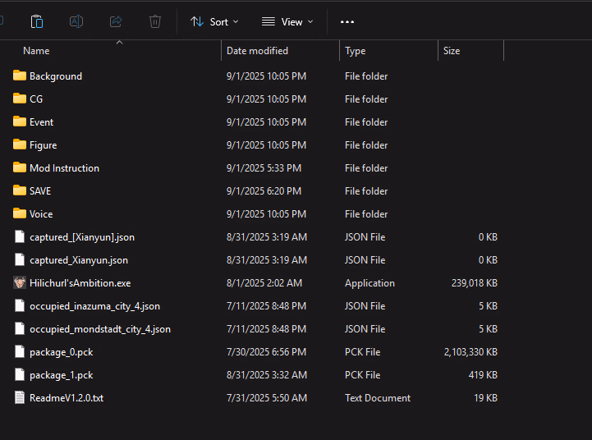Open the See more ellipsis menu
The image size is (592, 440).
coord(347,21)
